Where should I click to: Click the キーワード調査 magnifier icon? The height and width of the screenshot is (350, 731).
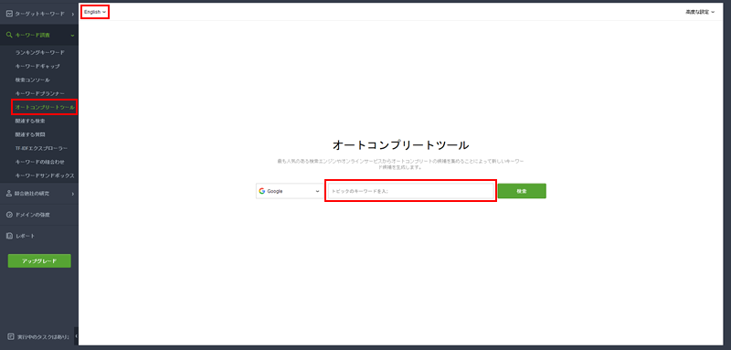[9, 35]
